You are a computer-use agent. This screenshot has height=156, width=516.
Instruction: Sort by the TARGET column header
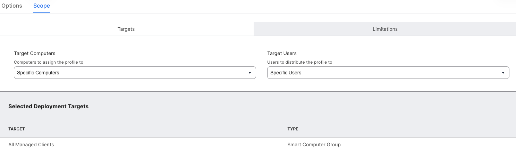[17, 129]
